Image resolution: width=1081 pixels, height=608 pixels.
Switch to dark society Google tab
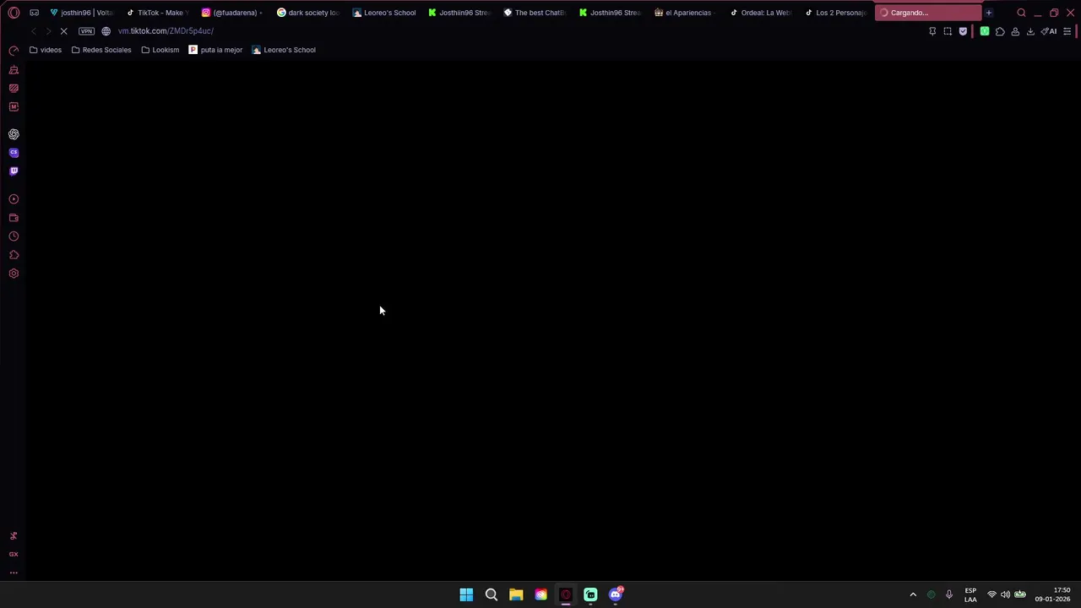309,13
